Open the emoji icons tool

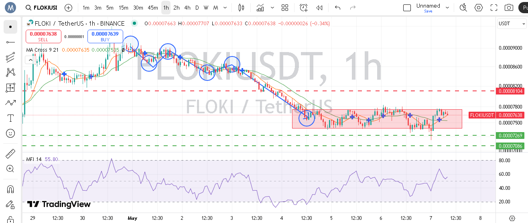[10, 133]
